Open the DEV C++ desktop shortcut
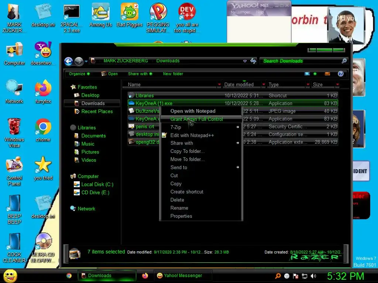Viewport: 378px width, 283px height. (187, 17)
